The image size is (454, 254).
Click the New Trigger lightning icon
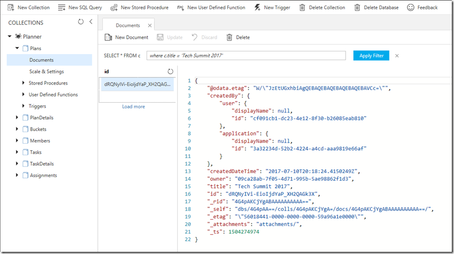(x=258, y=8)
